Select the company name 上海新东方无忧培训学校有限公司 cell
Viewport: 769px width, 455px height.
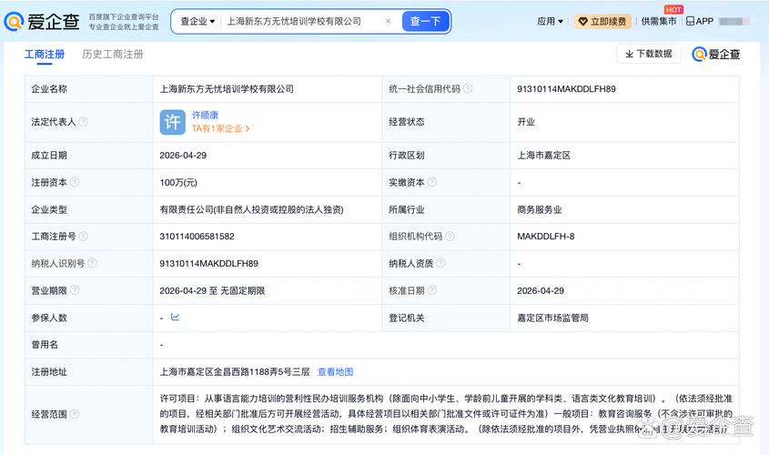point(227,89)
